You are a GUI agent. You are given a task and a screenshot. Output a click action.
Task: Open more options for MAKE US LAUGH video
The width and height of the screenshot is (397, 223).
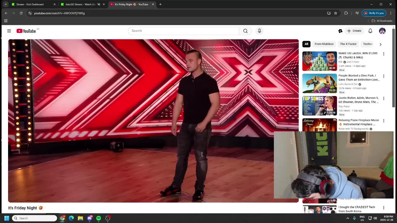pos(384,54)
